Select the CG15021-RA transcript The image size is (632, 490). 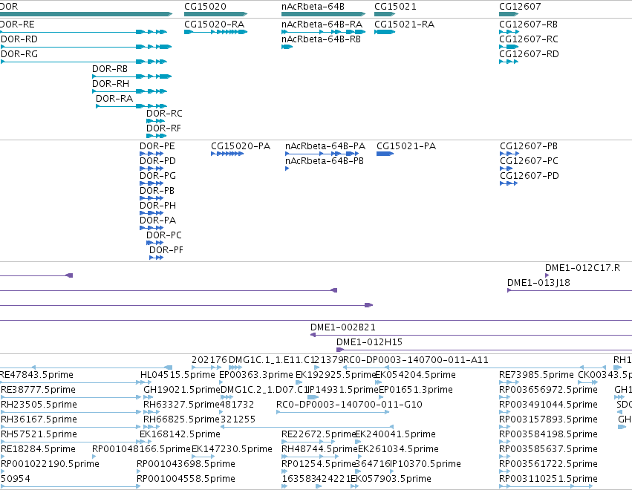click(x=385, y=32)
